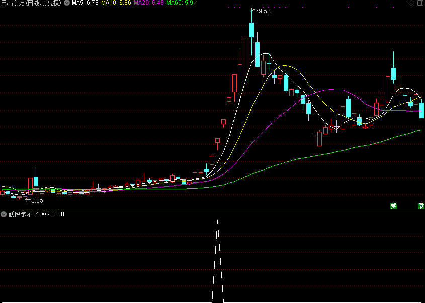Click the 9.50 high price label
Screen dimensions: 425x303
pyautogui.click(x=264, y=11)
